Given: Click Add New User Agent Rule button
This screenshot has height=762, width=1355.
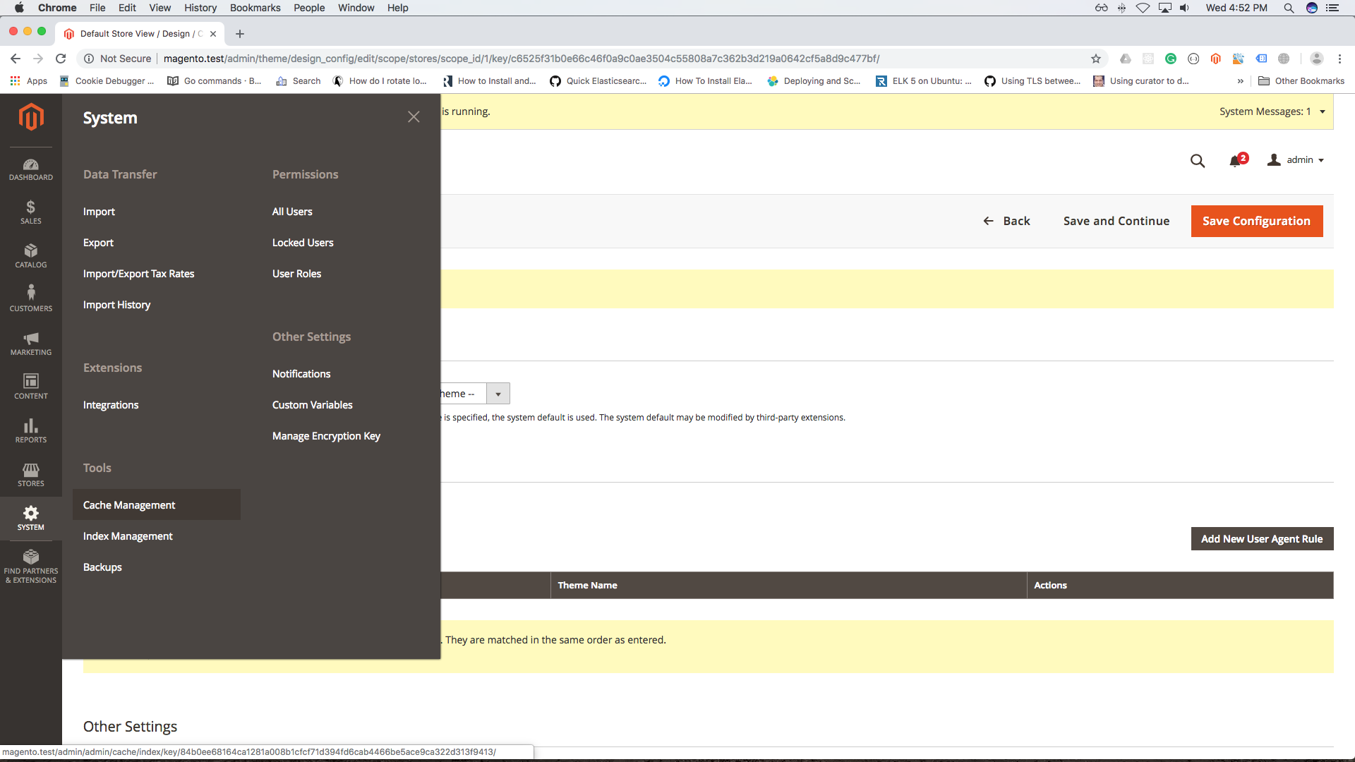Looking at the screenshot, I should (x=1262, y=539).
